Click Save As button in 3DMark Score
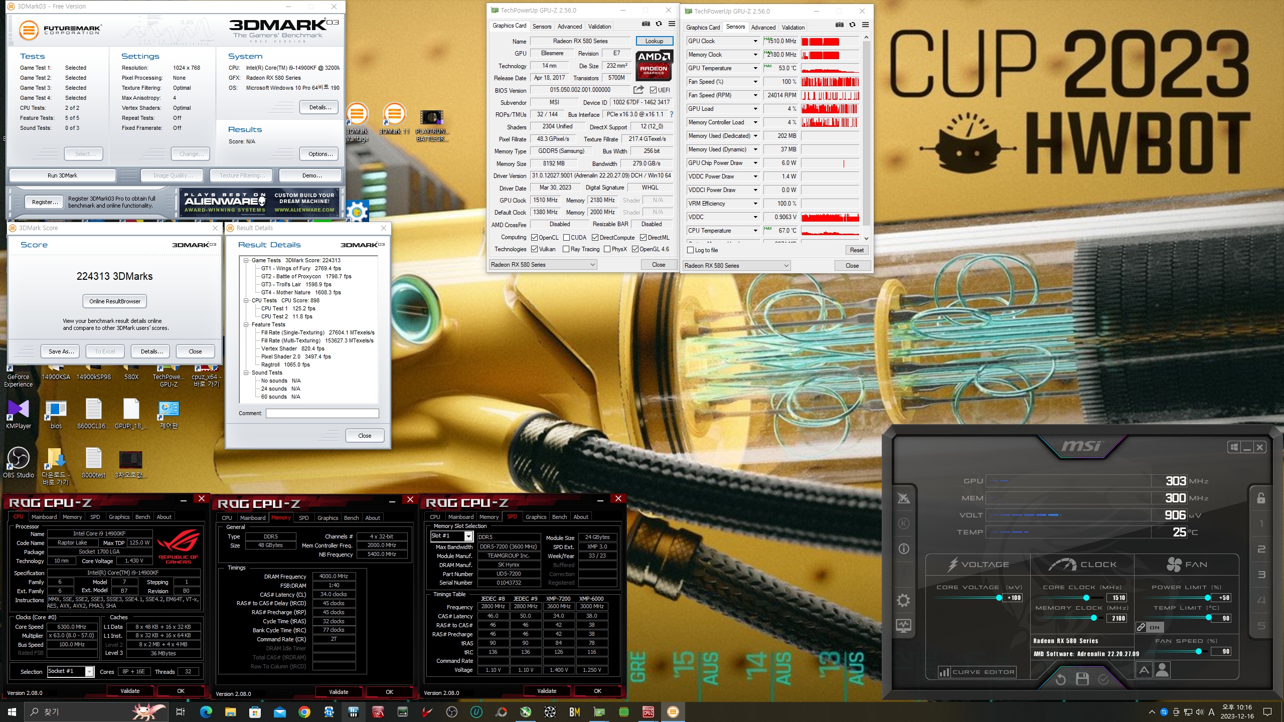This screenshot has height=722, width=1284. tap(61, 351)
